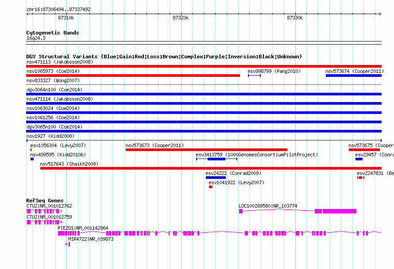Click the esv998799 (Pang2010) label text

(274, 71)
